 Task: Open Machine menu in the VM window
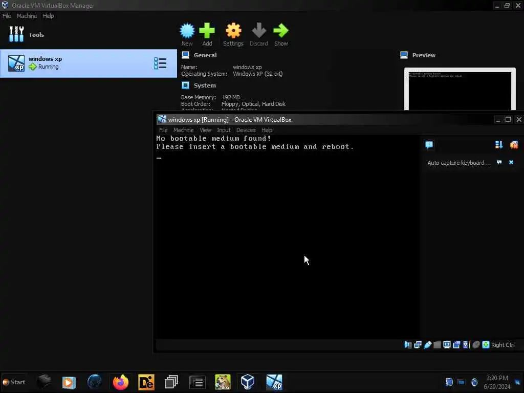(184, 130)
